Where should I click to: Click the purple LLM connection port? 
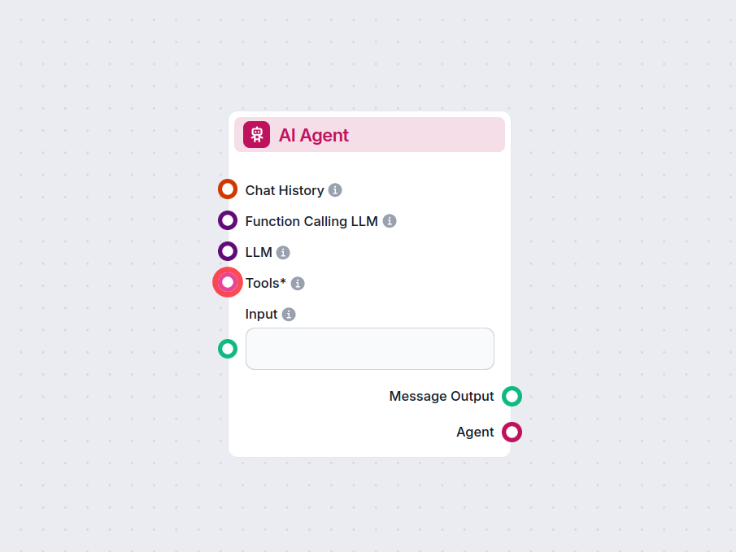pos(227,250)
